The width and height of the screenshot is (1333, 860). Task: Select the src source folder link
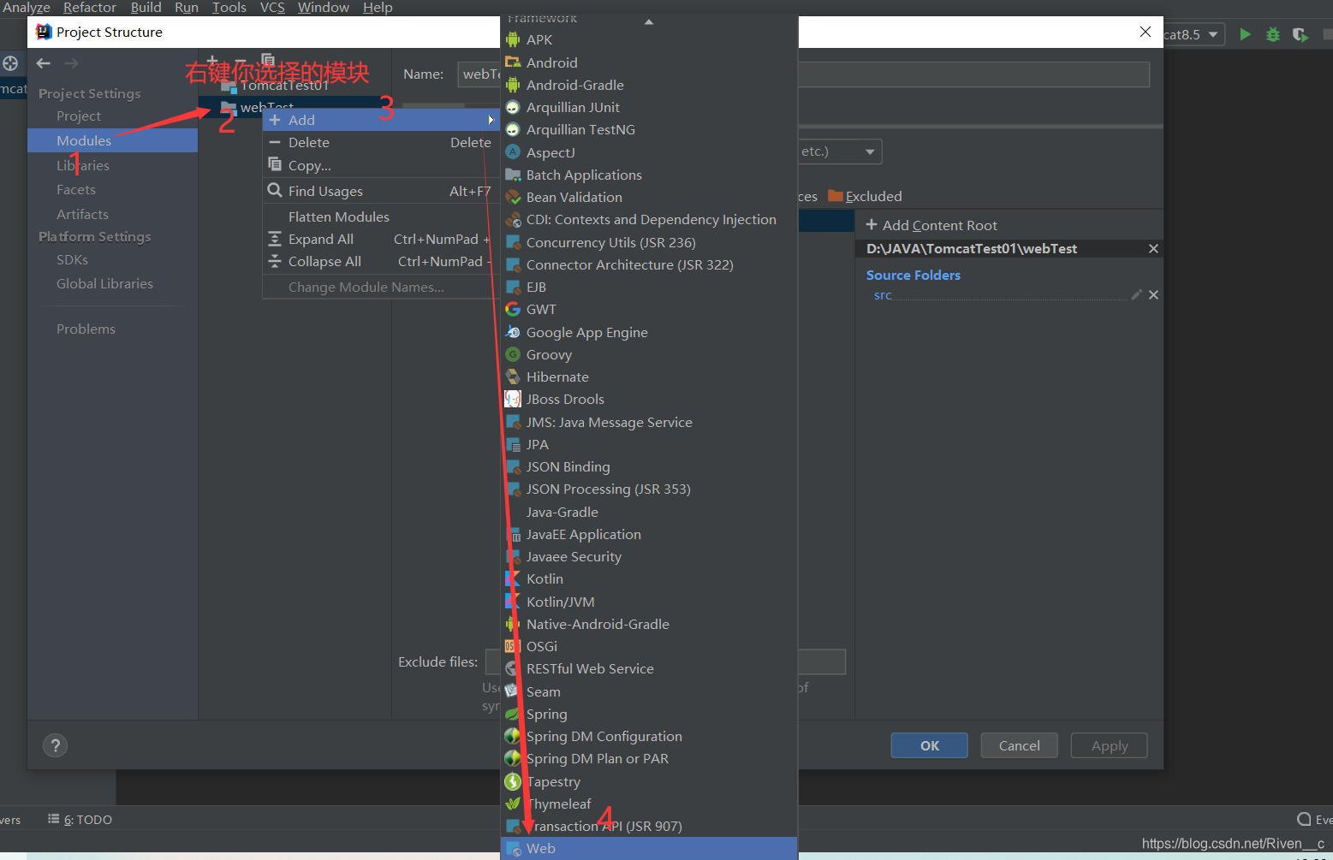pyautogui.click(x=883, y=295)
